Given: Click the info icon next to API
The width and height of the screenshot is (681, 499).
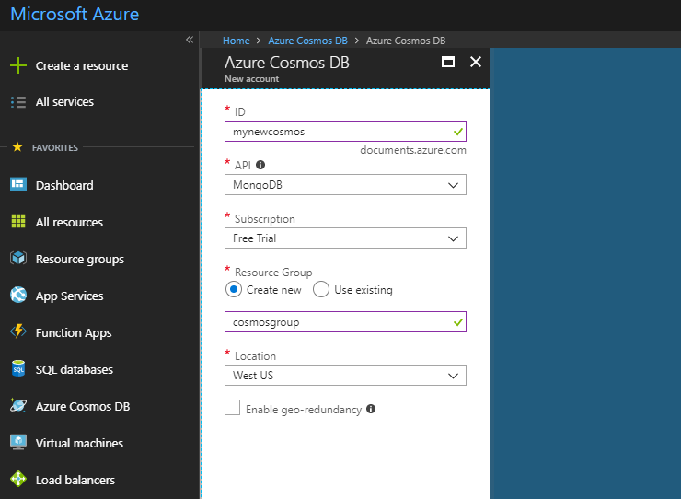Looking at the screenshot, I should [260, 165].
